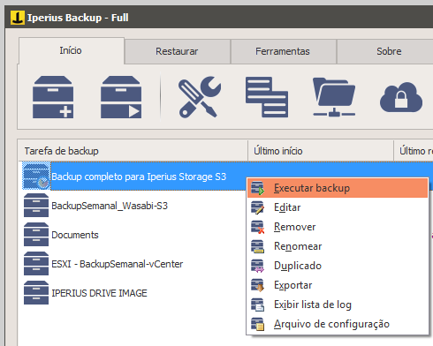Choose Duplicado in the context menu
433x346 pixels.
[x=338, y=266]
